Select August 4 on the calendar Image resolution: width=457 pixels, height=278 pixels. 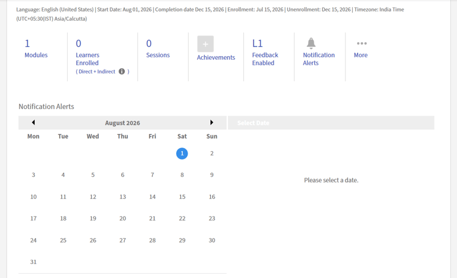pyautogui.click(x=63, y=175)
